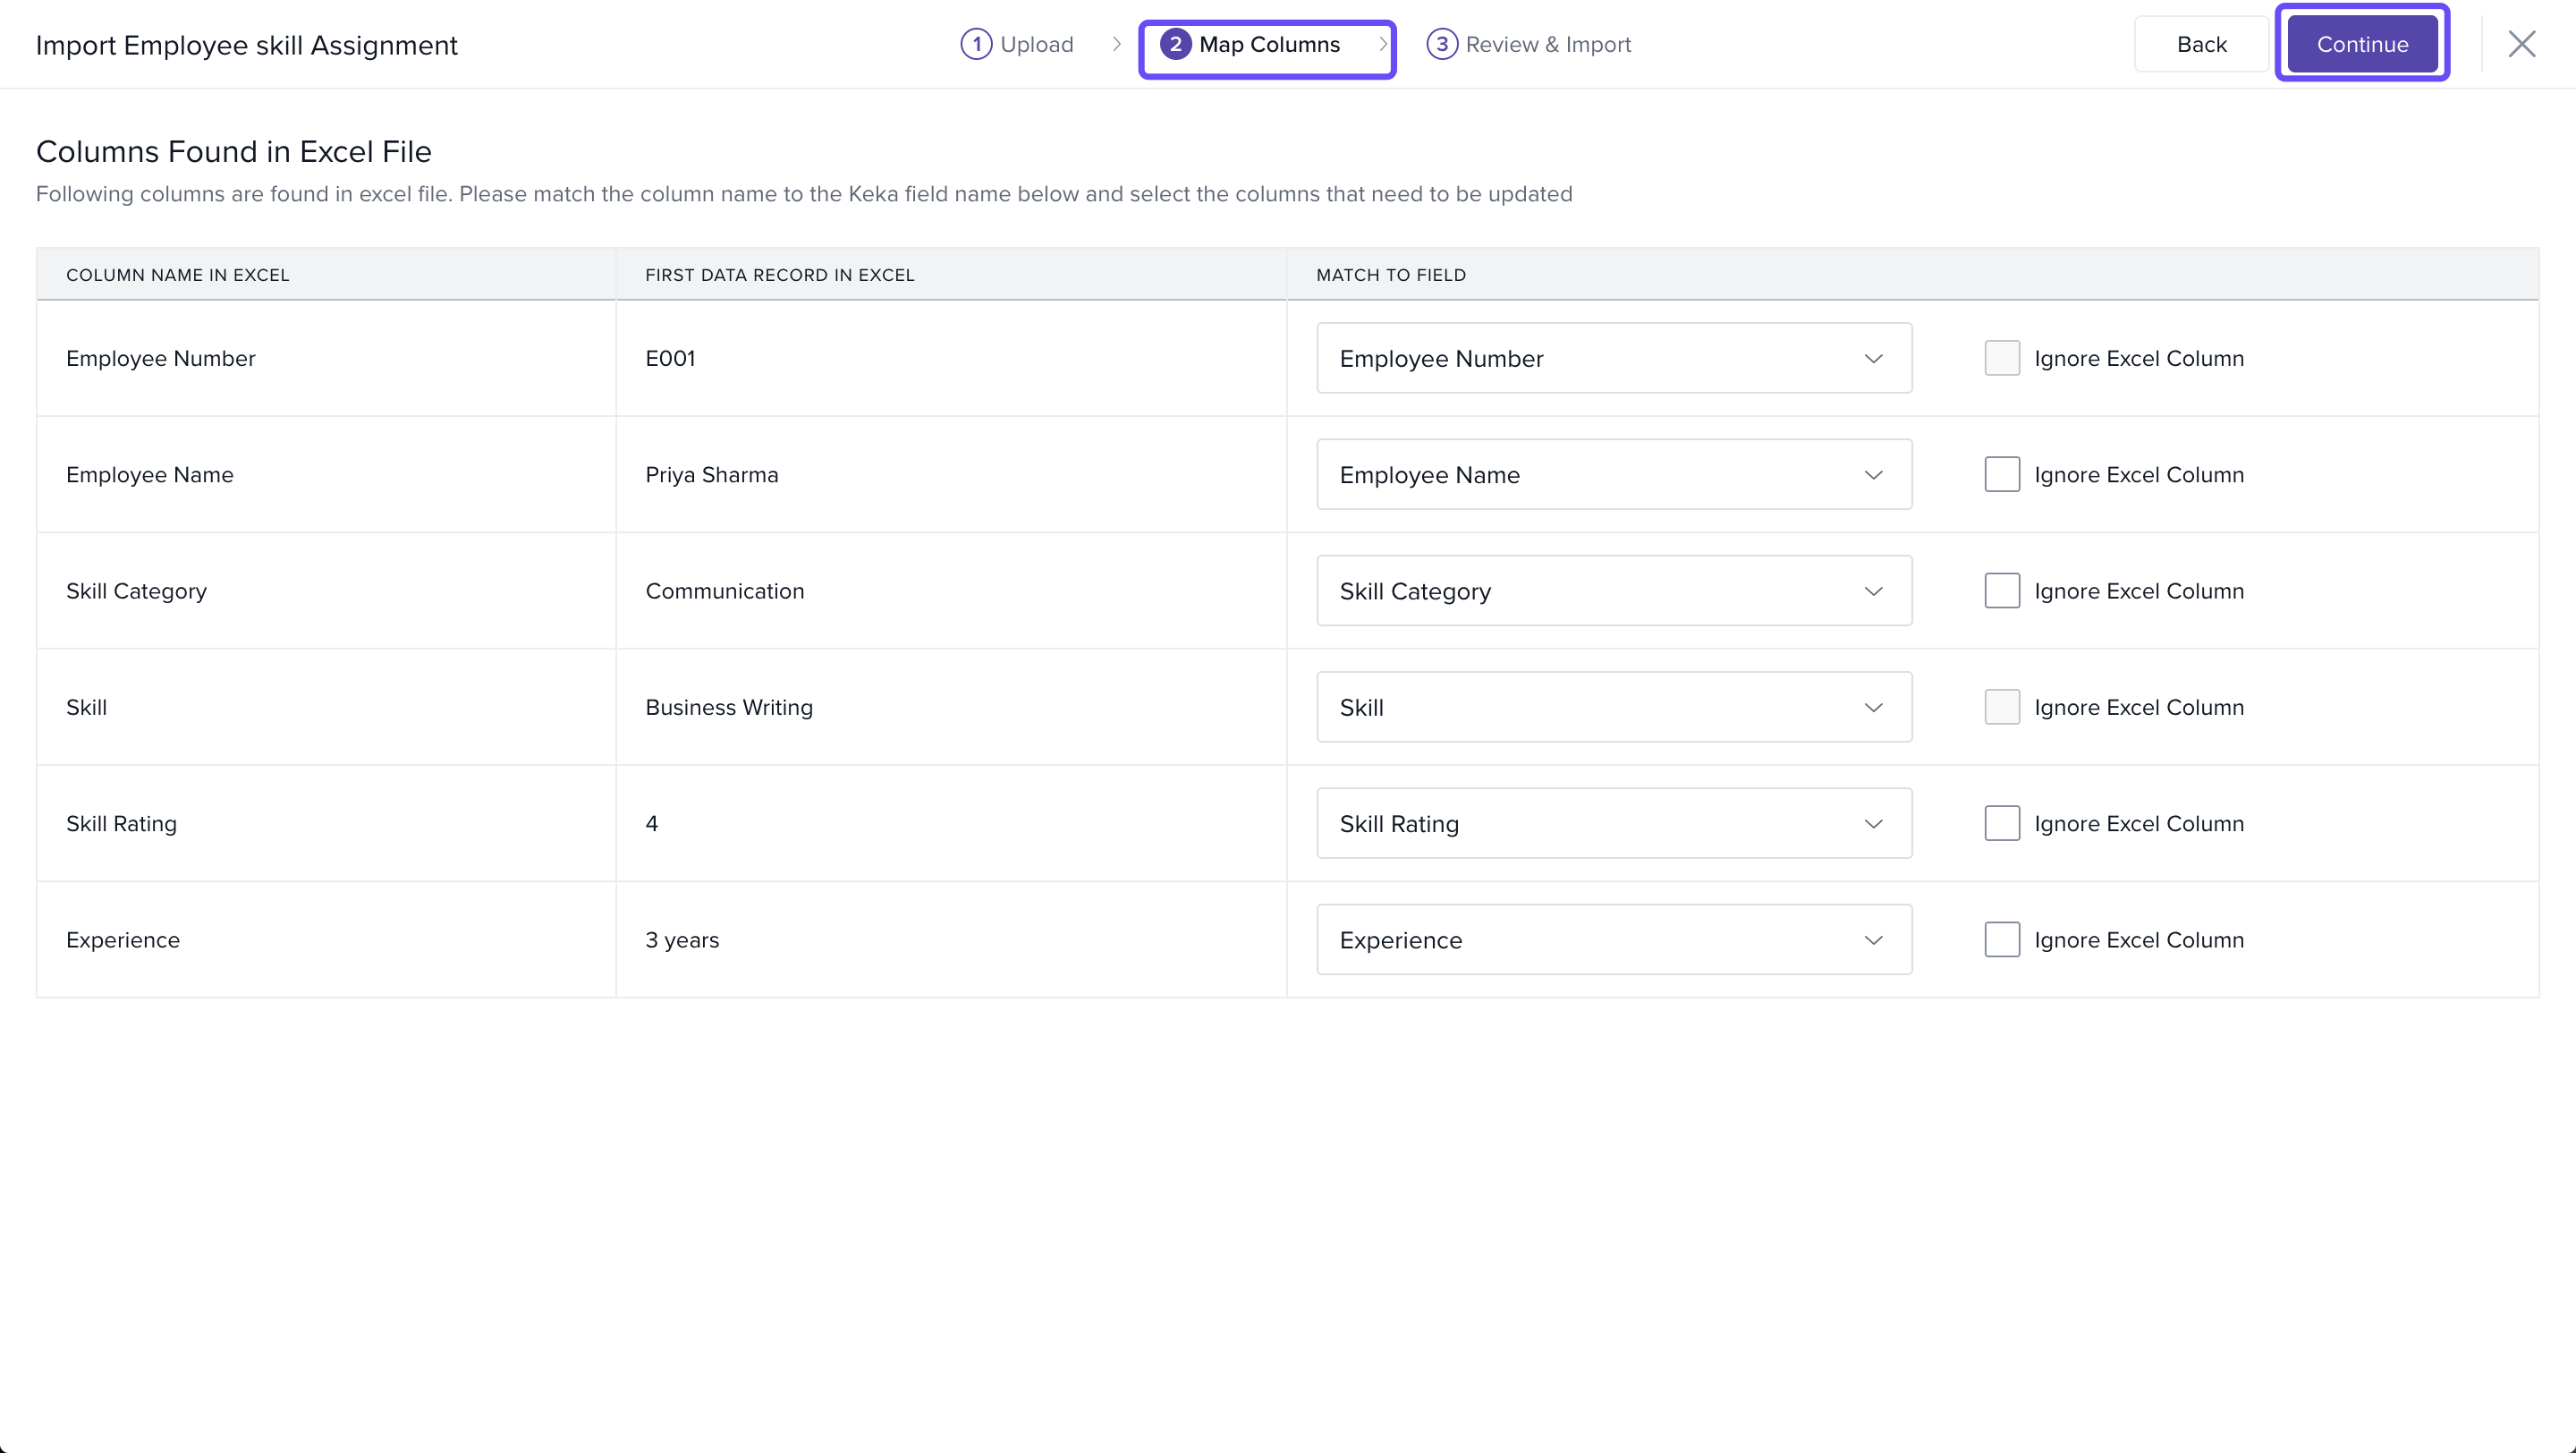Expand the Skill Category match dropdown
Viewport: 2576px width, 1453px height.
(1613, 591)
